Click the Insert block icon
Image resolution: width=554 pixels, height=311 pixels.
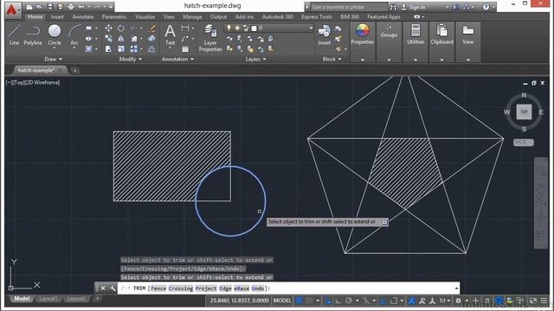tap(324, 35)
